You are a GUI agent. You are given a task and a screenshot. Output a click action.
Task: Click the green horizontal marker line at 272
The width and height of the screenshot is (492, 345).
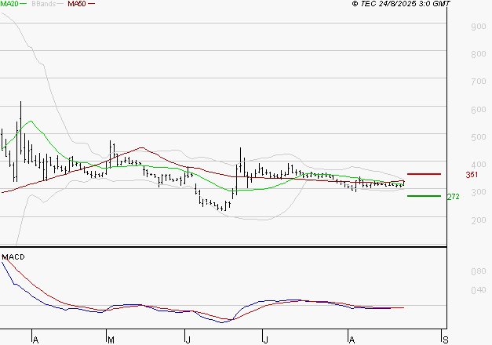pyautogui.click(x=424, y=196)
